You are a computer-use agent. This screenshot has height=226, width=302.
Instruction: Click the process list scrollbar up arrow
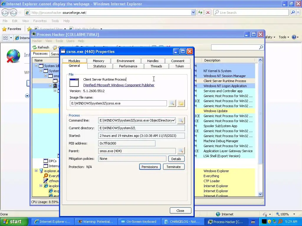pyautogui.click(x=260, y=60)
